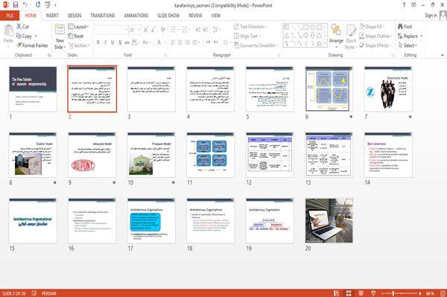Start slideshow from beginning icon in quick access

pyautogui.click(x=48, y=5)
